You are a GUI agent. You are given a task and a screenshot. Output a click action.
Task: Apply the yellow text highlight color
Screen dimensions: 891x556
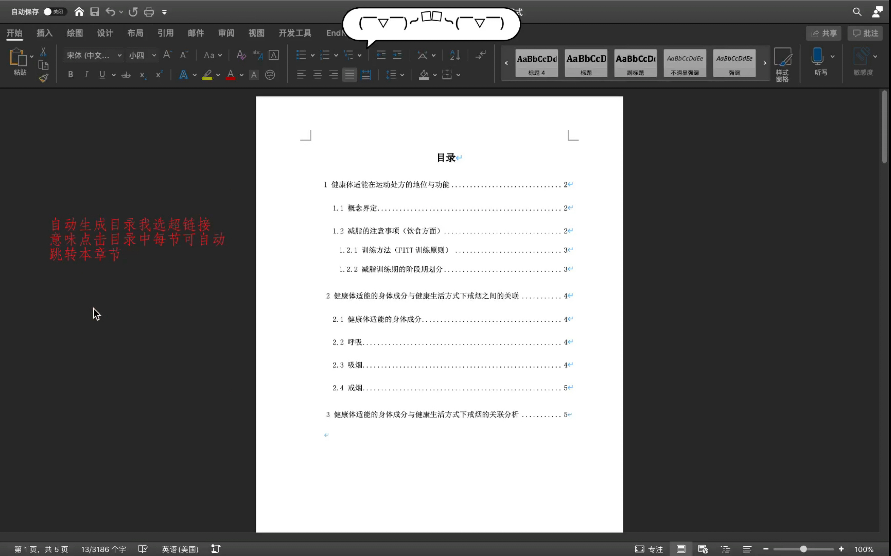pyautogui.click(x=207, y=75)
